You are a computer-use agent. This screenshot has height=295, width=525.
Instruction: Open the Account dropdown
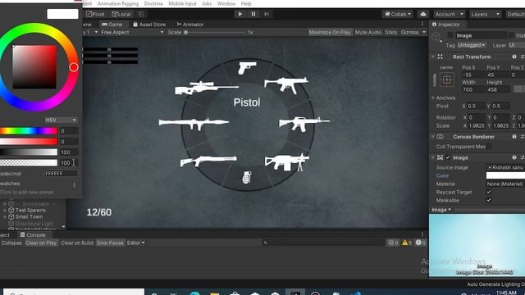point(449,14)
